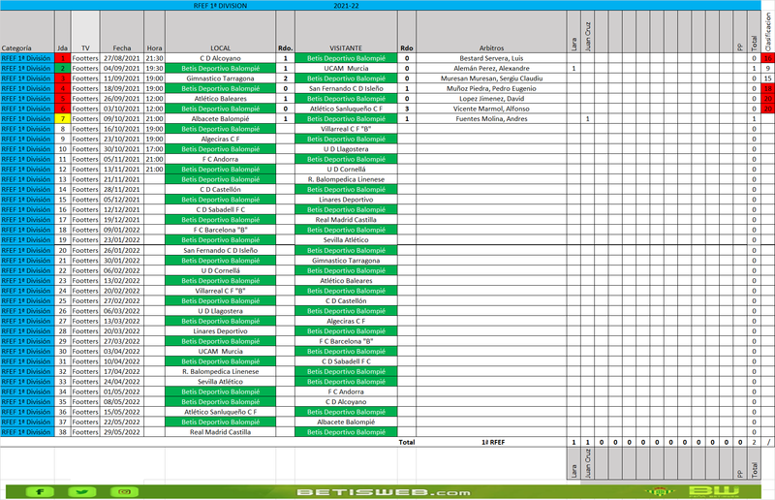Select the 17:00 kickoff time cell
775x500 pixels.
pos(154,149)
